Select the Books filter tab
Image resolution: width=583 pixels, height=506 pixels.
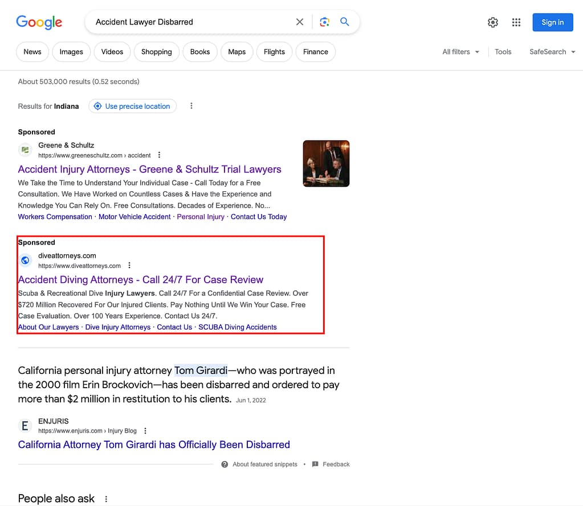200,52
